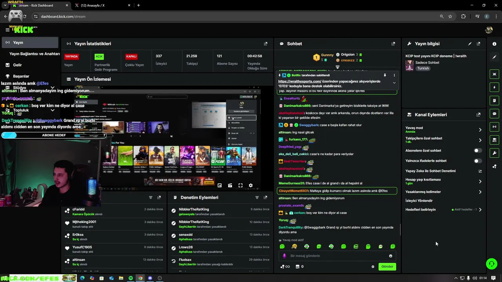Image resolution: width=502 pixels, height=282 pixels.
Task: Open Başarılar in left sidebar
Action: [21, 76]
